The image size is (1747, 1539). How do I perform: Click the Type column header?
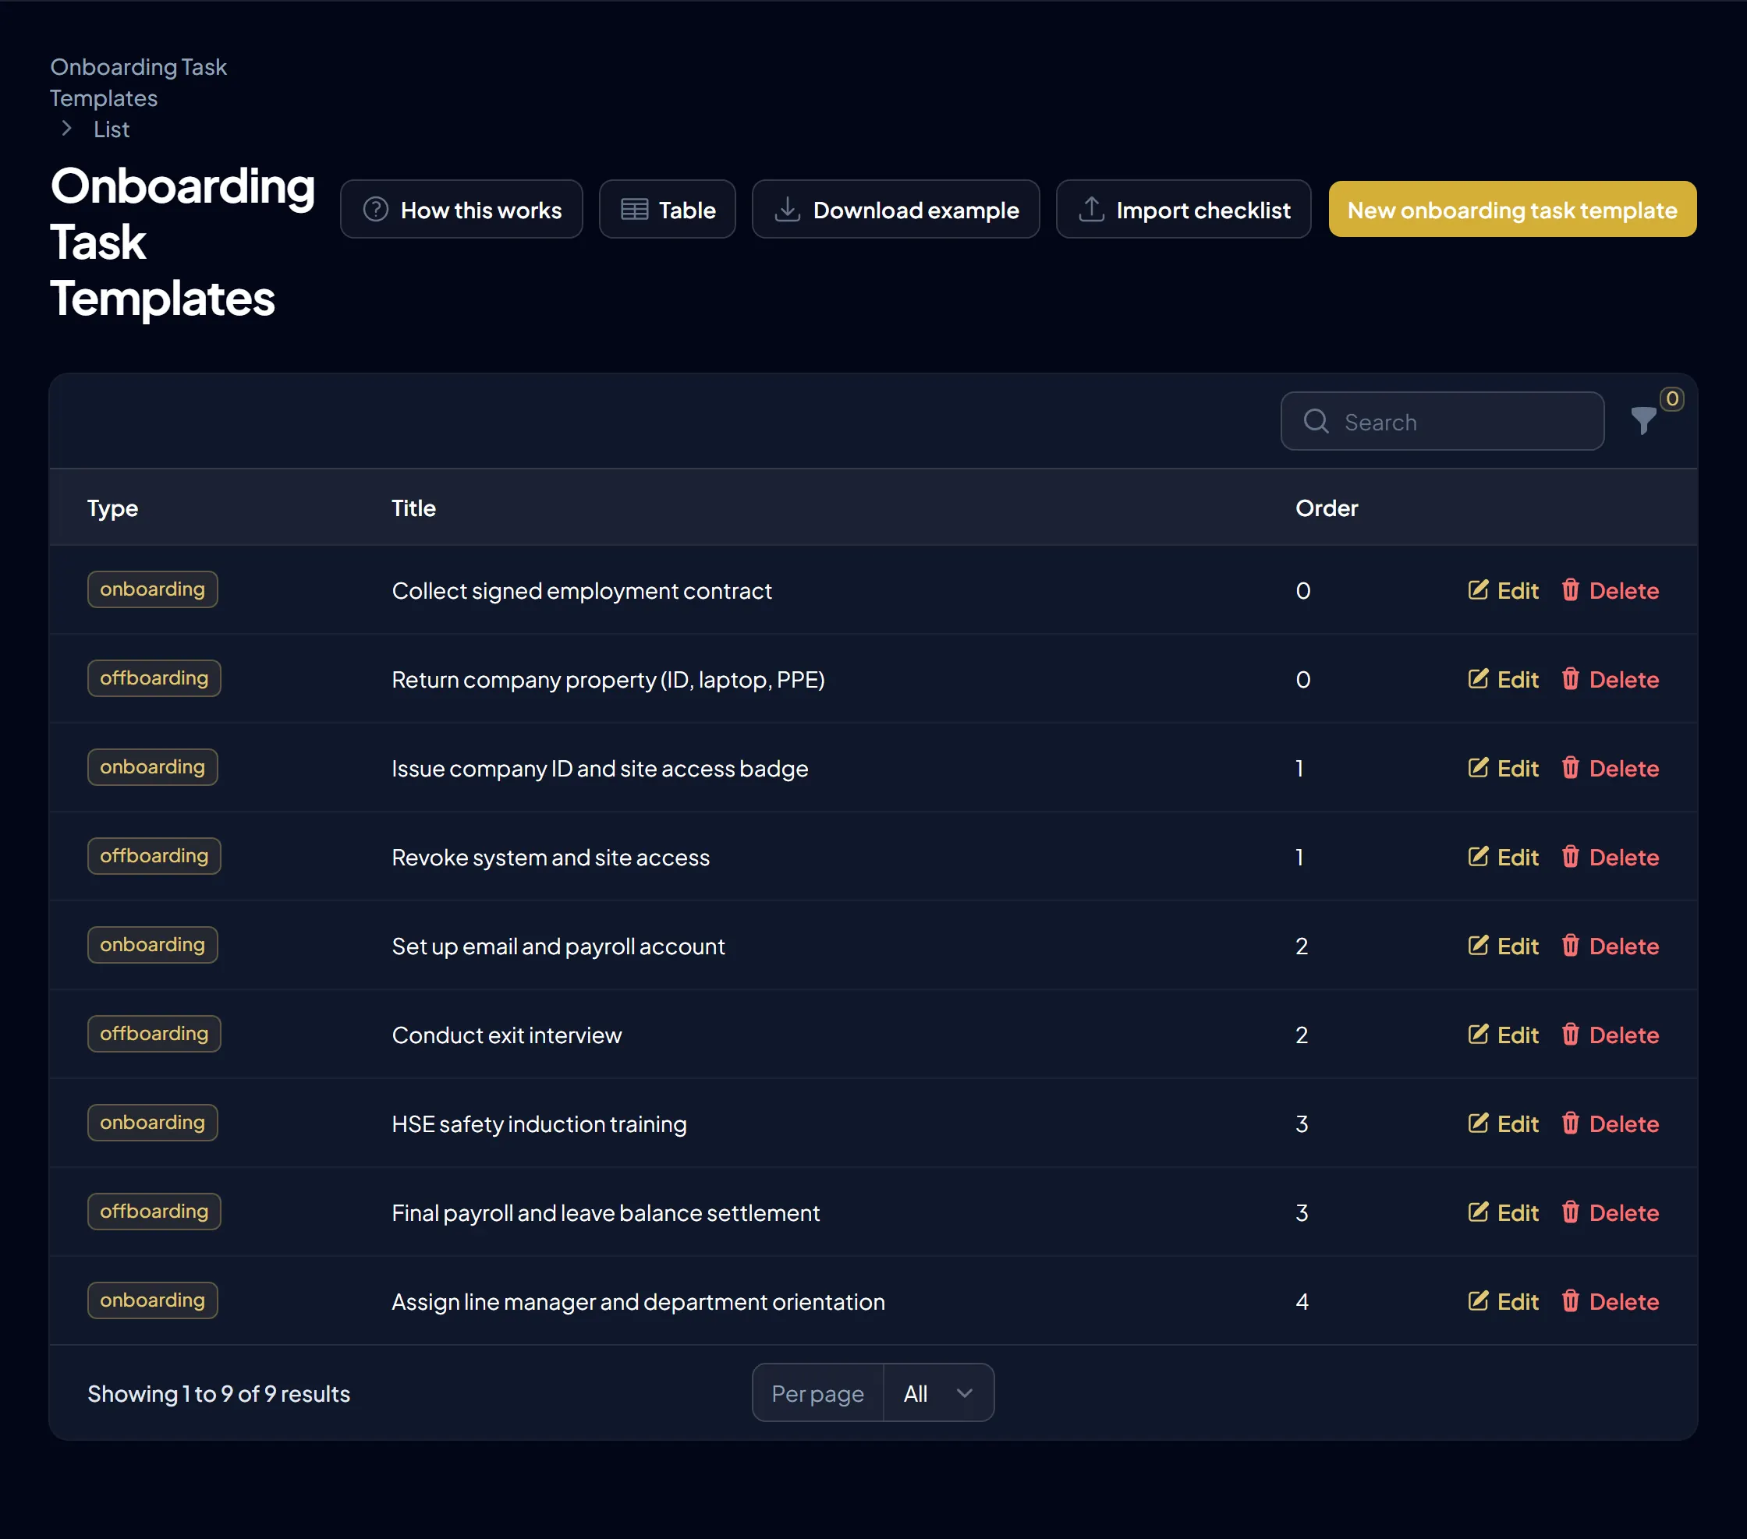click(x=112, y=508)
